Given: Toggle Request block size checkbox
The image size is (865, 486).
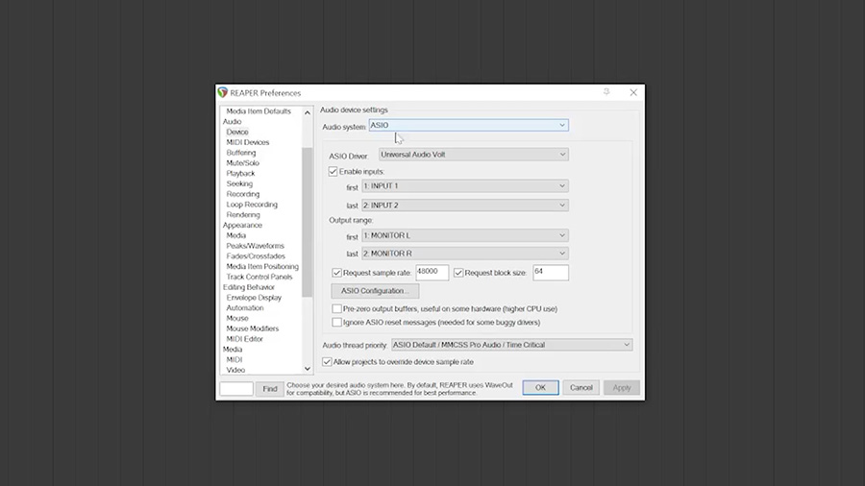Looking at the screenshot, I should (458, 273).
